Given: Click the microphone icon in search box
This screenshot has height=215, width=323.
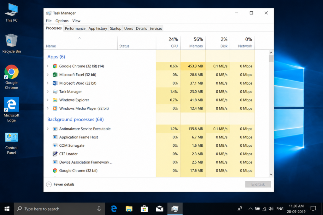Looking at the screenshot, I should click(x=99, y=209).
